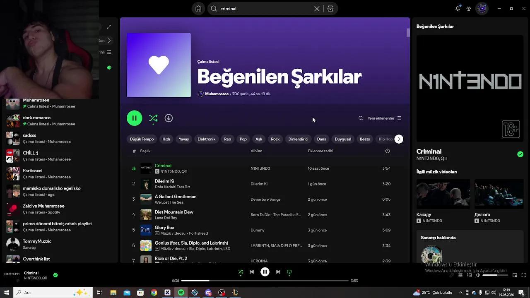Open the "TommyMuzzic" artist in the library
Screen dimensions: 530x298
point(59,244)
